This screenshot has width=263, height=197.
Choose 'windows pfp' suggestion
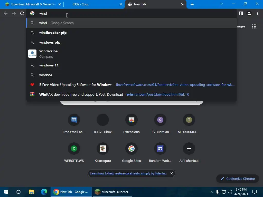(131, 42)
